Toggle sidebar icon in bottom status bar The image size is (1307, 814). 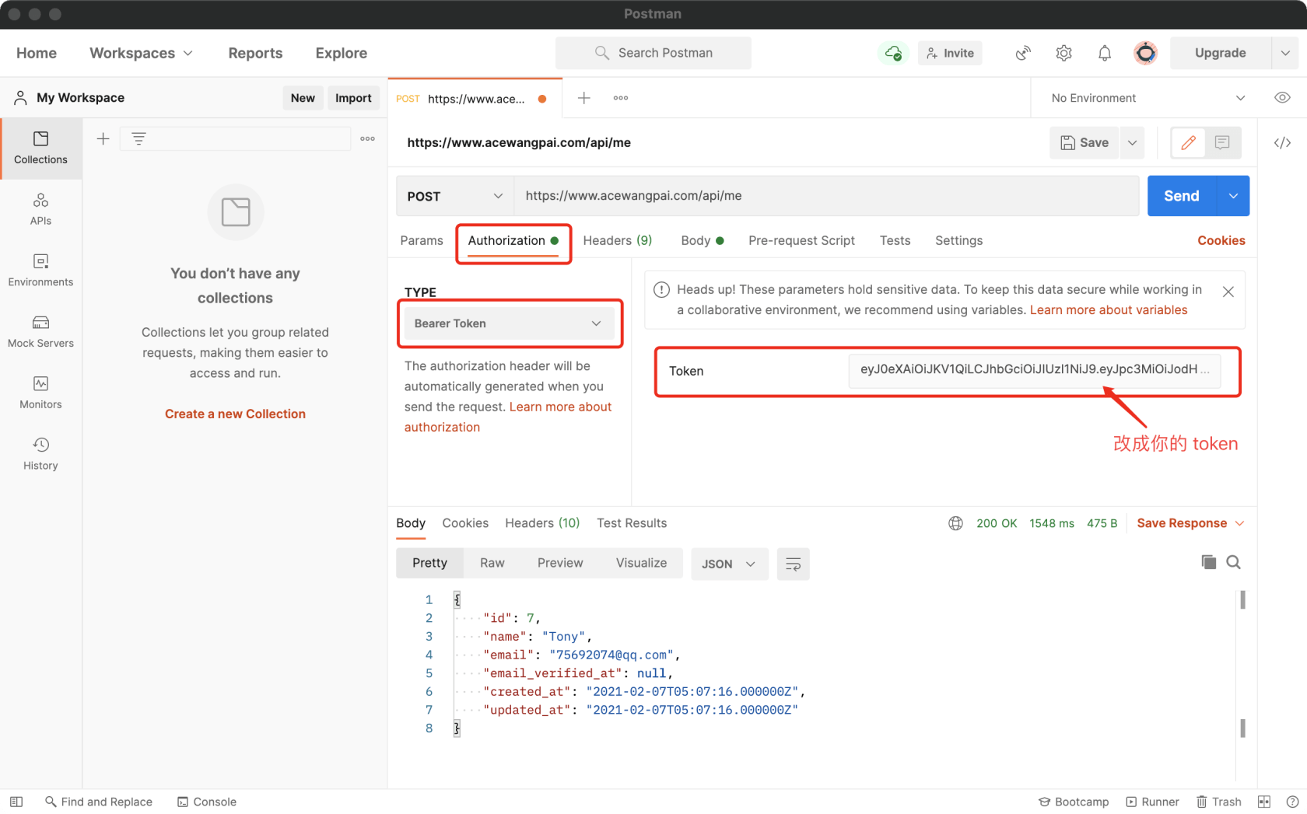tap(16, 802)
